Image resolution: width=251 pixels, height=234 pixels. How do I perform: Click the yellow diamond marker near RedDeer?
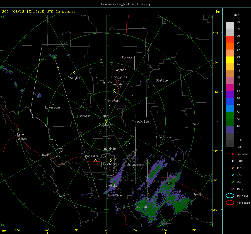115,90
